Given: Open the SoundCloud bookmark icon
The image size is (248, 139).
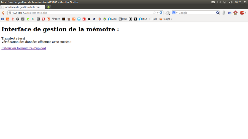Looking at the screenshot, I should point(8,19).
